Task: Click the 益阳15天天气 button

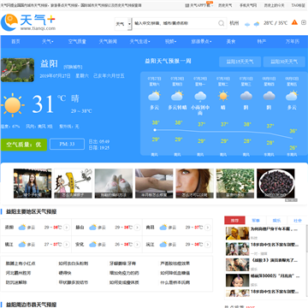Action: coord(240,62)
